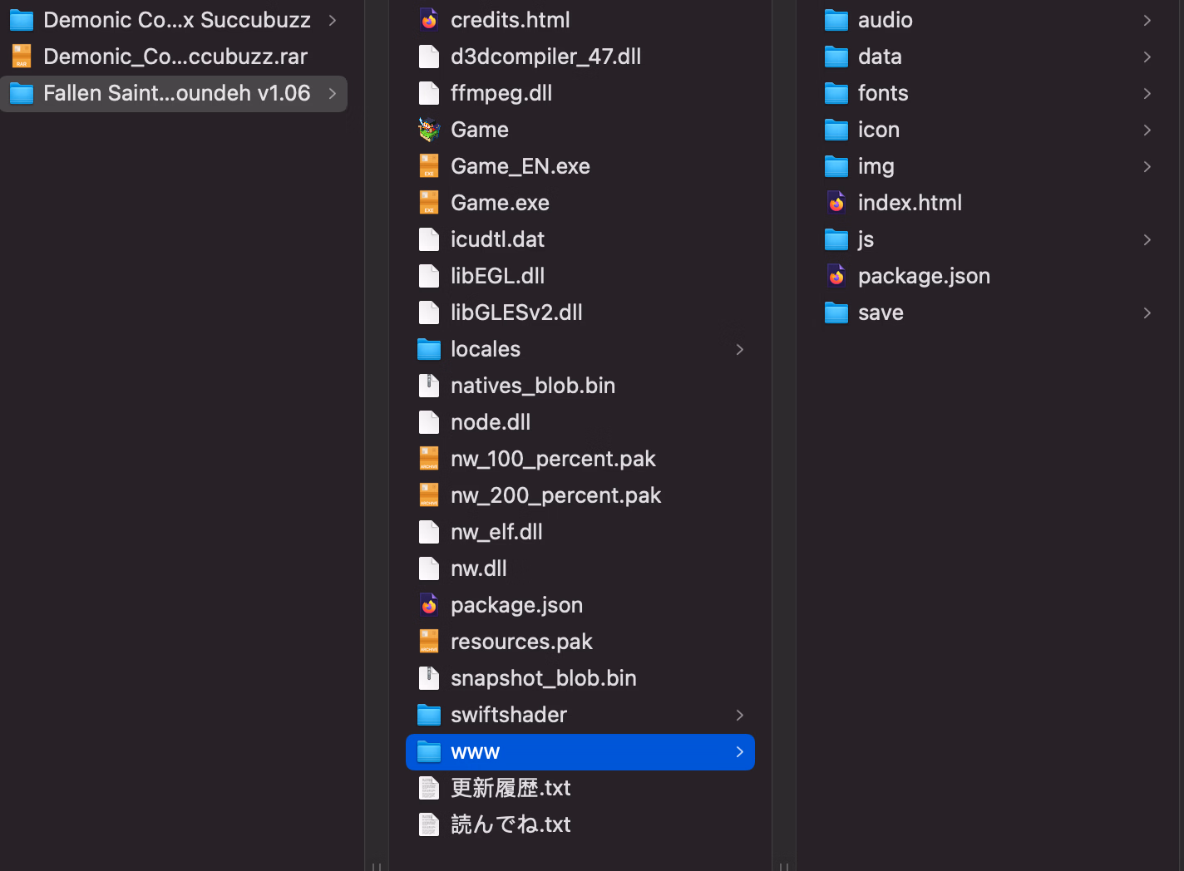This screenshot has height=871, width=1184.
Task: Expand the www folder chevron
Action: (739, 751)
